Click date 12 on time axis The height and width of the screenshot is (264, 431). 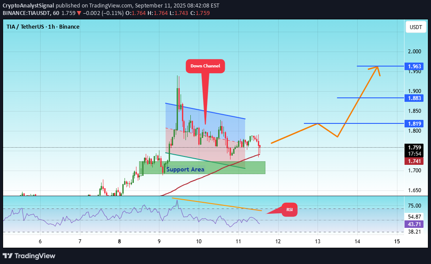[x=278, y=242]
